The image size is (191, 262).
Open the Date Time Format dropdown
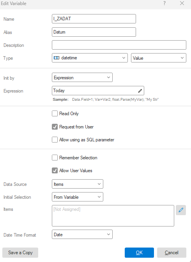click(82, 234)
